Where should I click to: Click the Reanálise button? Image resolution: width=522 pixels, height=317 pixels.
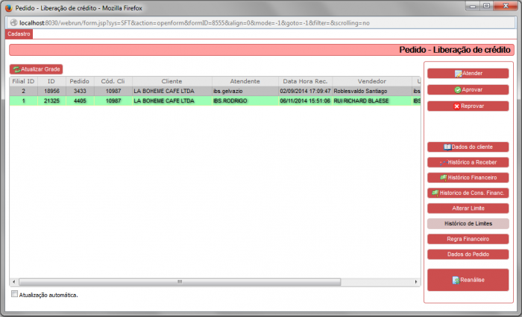click(468, 280)
